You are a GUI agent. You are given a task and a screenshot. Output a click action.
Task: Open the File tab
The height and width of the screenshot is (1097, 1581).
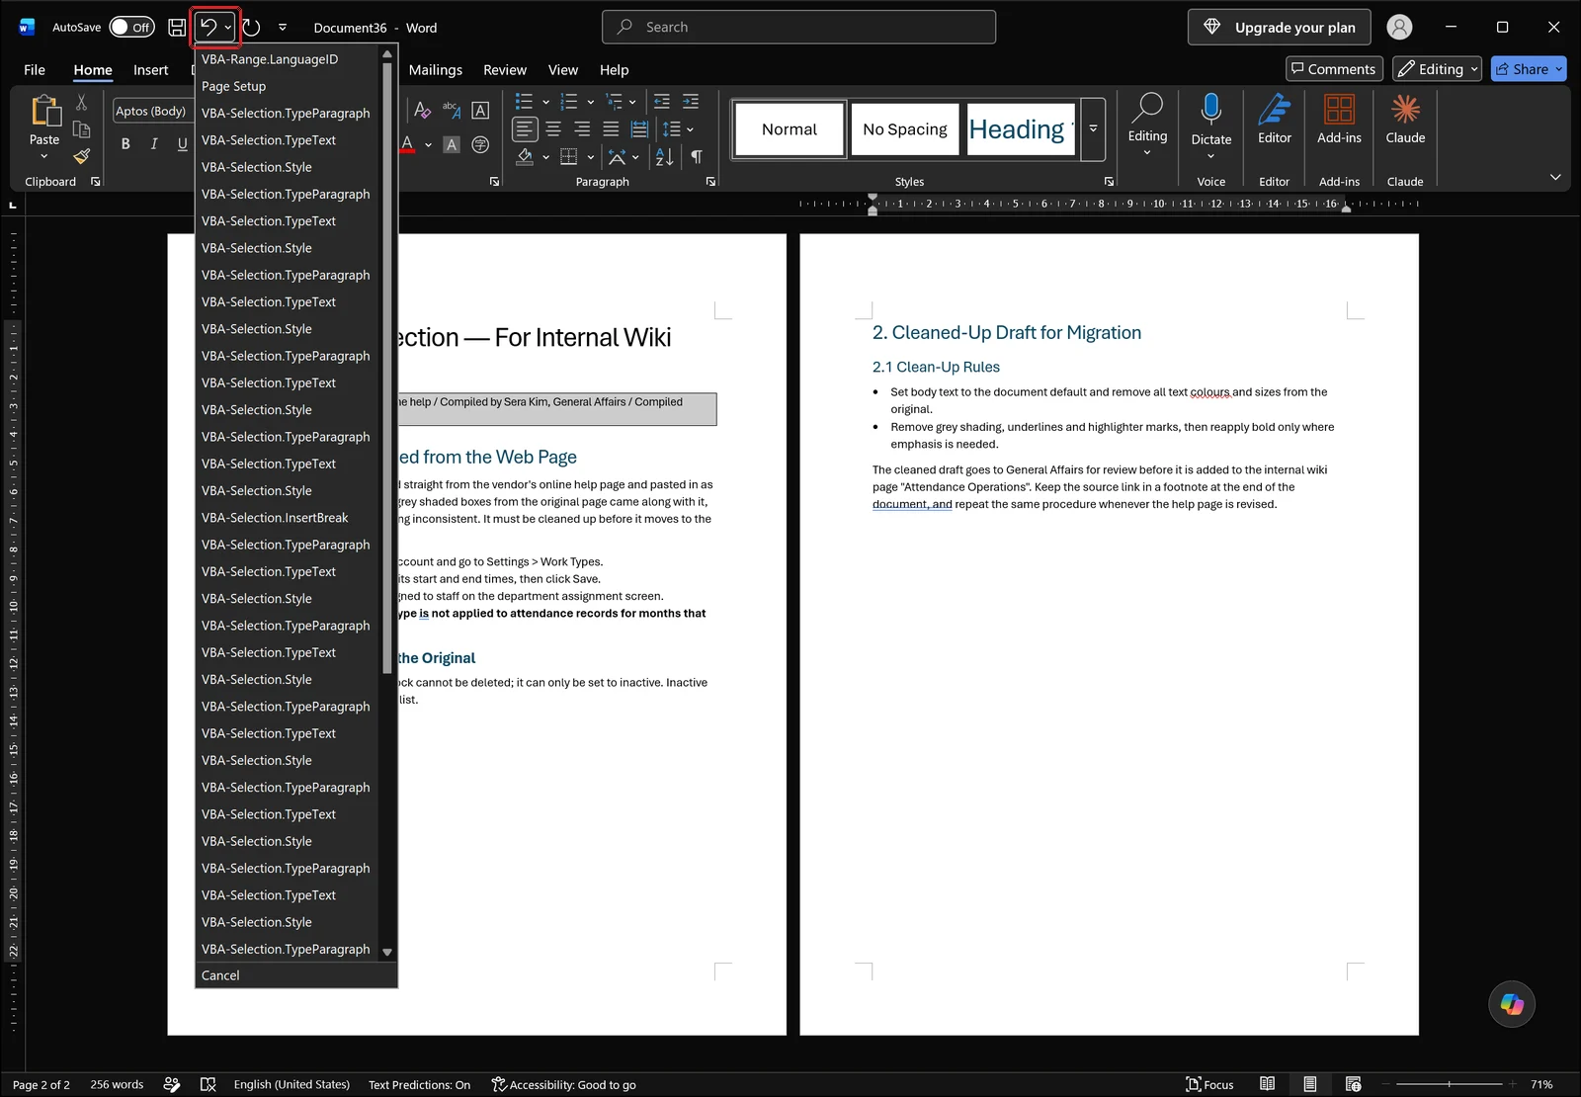point(35,70)
